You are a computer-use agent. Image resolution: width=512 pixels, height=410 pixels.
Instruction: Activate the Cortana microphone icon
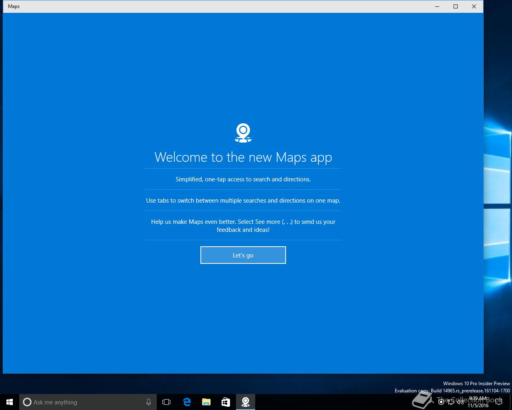pyautogui.click(x=148, y=402)
